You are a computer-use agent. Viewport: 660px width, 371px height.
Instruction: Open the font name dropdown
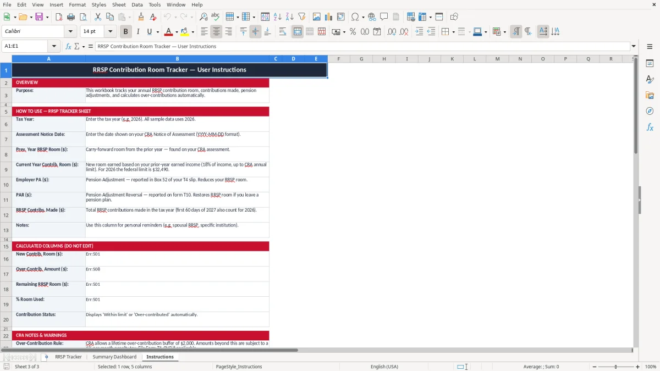pyautogui.click(x=70, y=32)
